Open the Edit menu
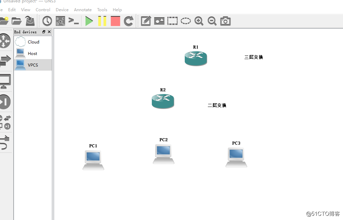Screen dimensions: 343x220 point(12,10)
